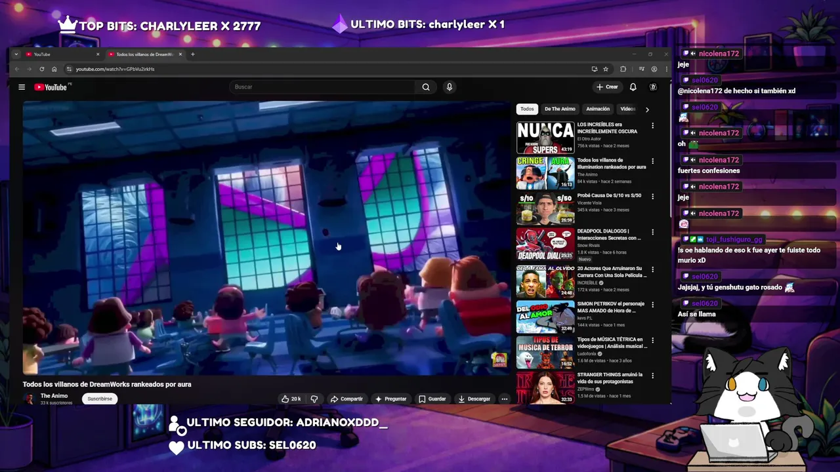Click Guardar to save the video

(x=432, y=399)
